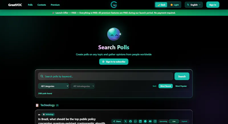Click the Sign in to subscribe button
Image resolution: width=228 pixels, height=124 pixels.
pyautogui.click(x=114, y=62)
